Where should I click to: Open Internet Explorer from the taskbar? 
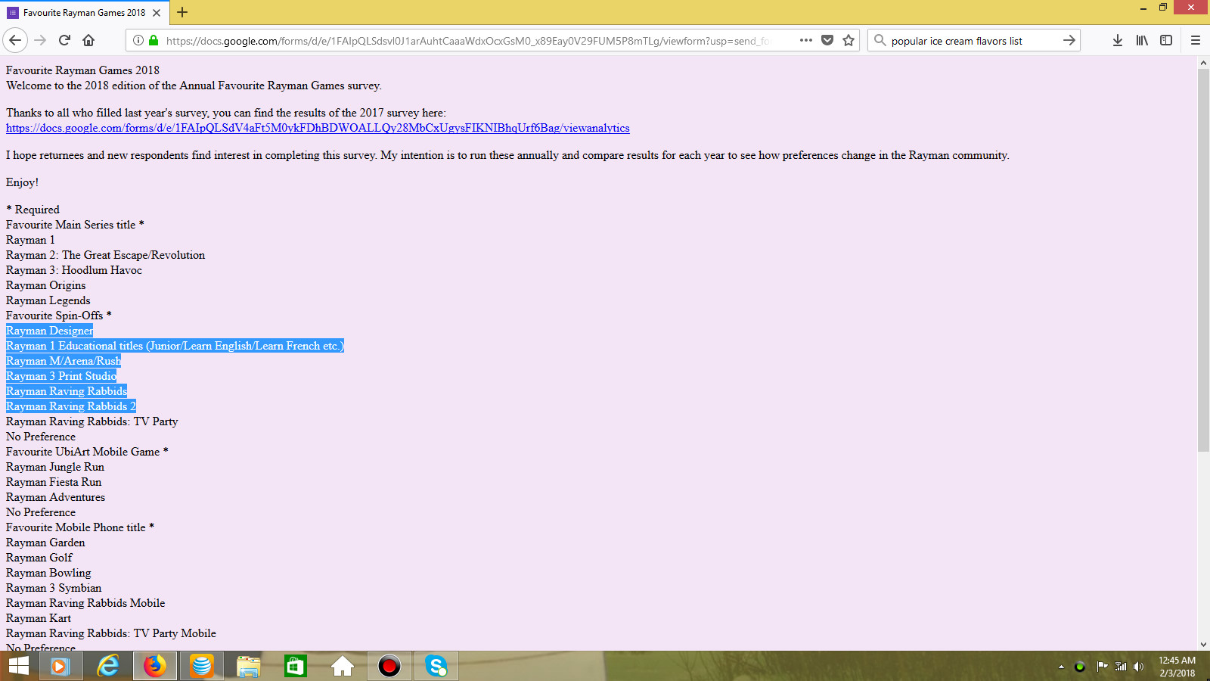point(108,666)
